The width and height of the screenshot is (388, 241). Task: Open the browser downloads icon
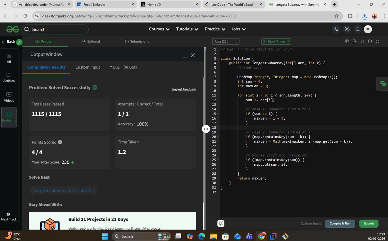tap(364, 16)
